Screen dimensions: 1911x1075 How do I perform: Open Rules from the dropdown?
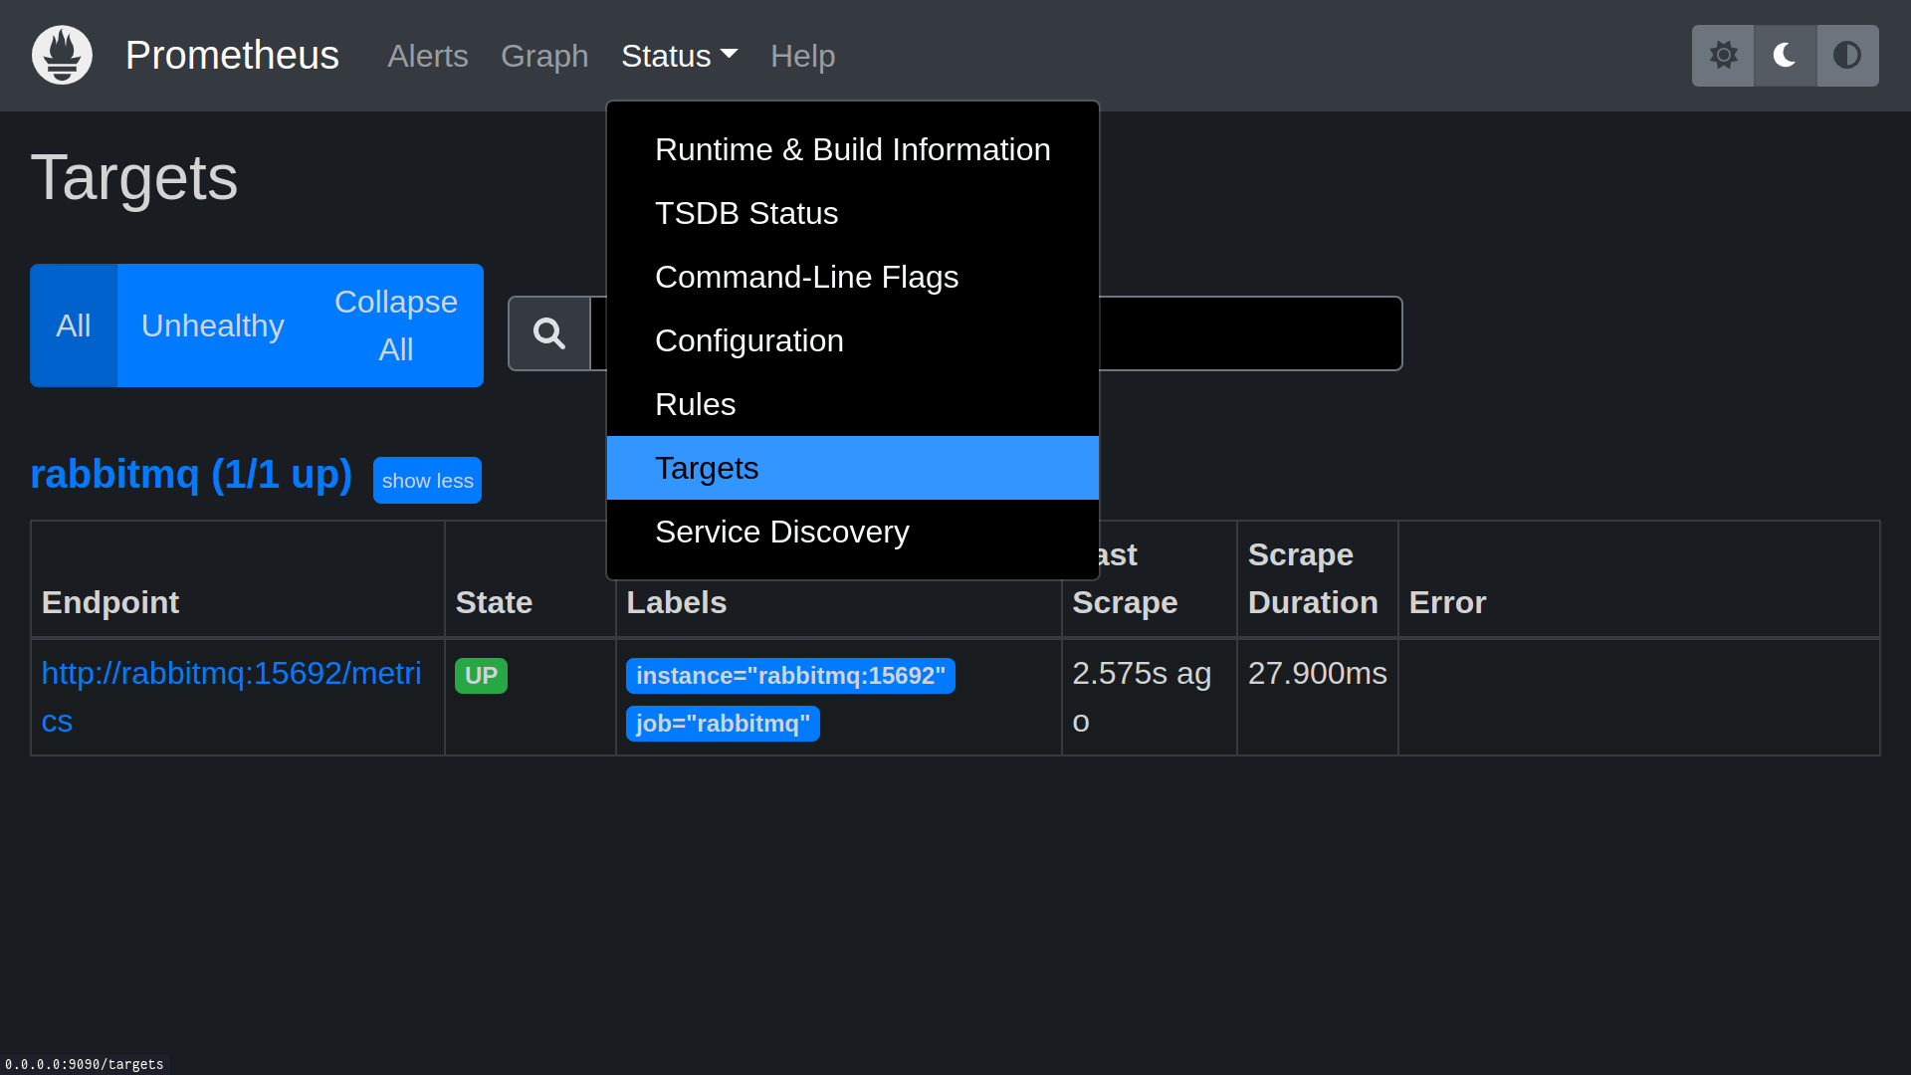(695, 404)
